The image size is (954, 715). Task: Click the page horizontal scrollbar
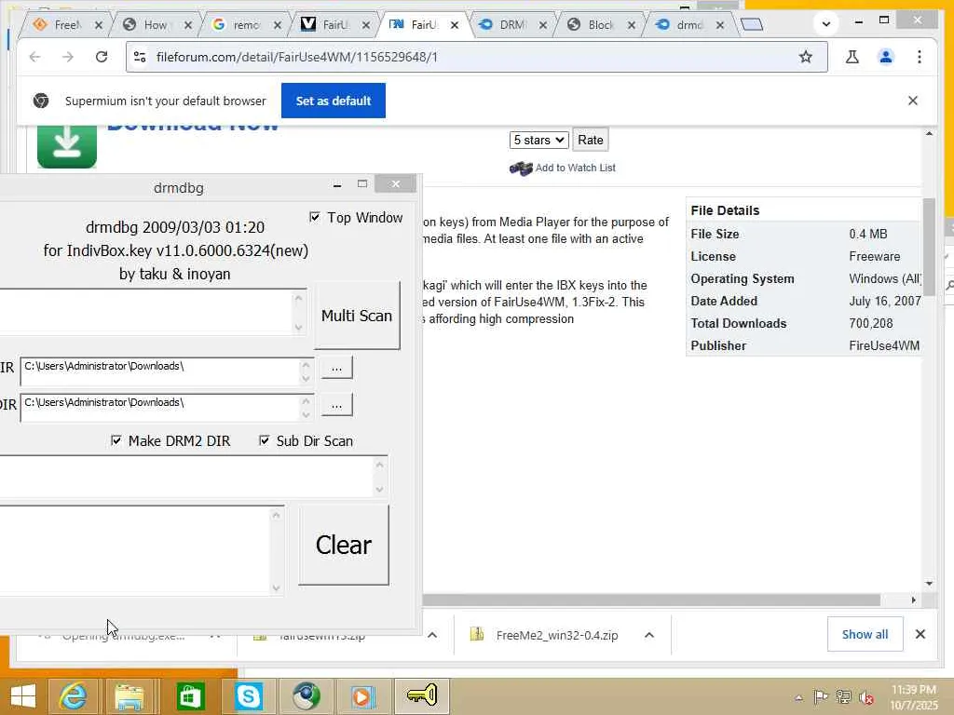(x=651, y=600)
